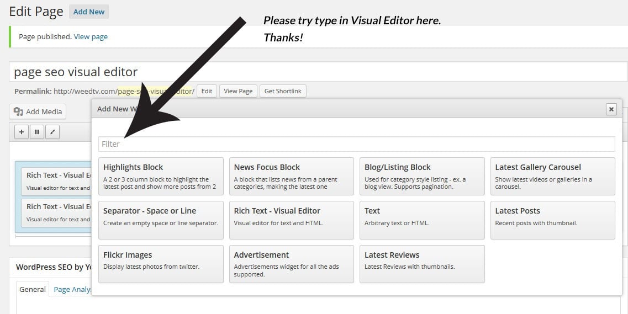The height and width of the screenshot is (314, 628).
Task: Click the columns layout toolbar icon
Action: pos(37,131)
